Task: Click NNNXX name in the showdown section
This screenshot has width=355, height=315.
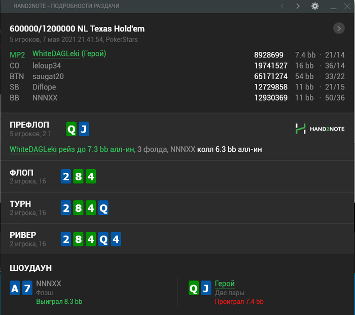Action: [x=49, y=283]
